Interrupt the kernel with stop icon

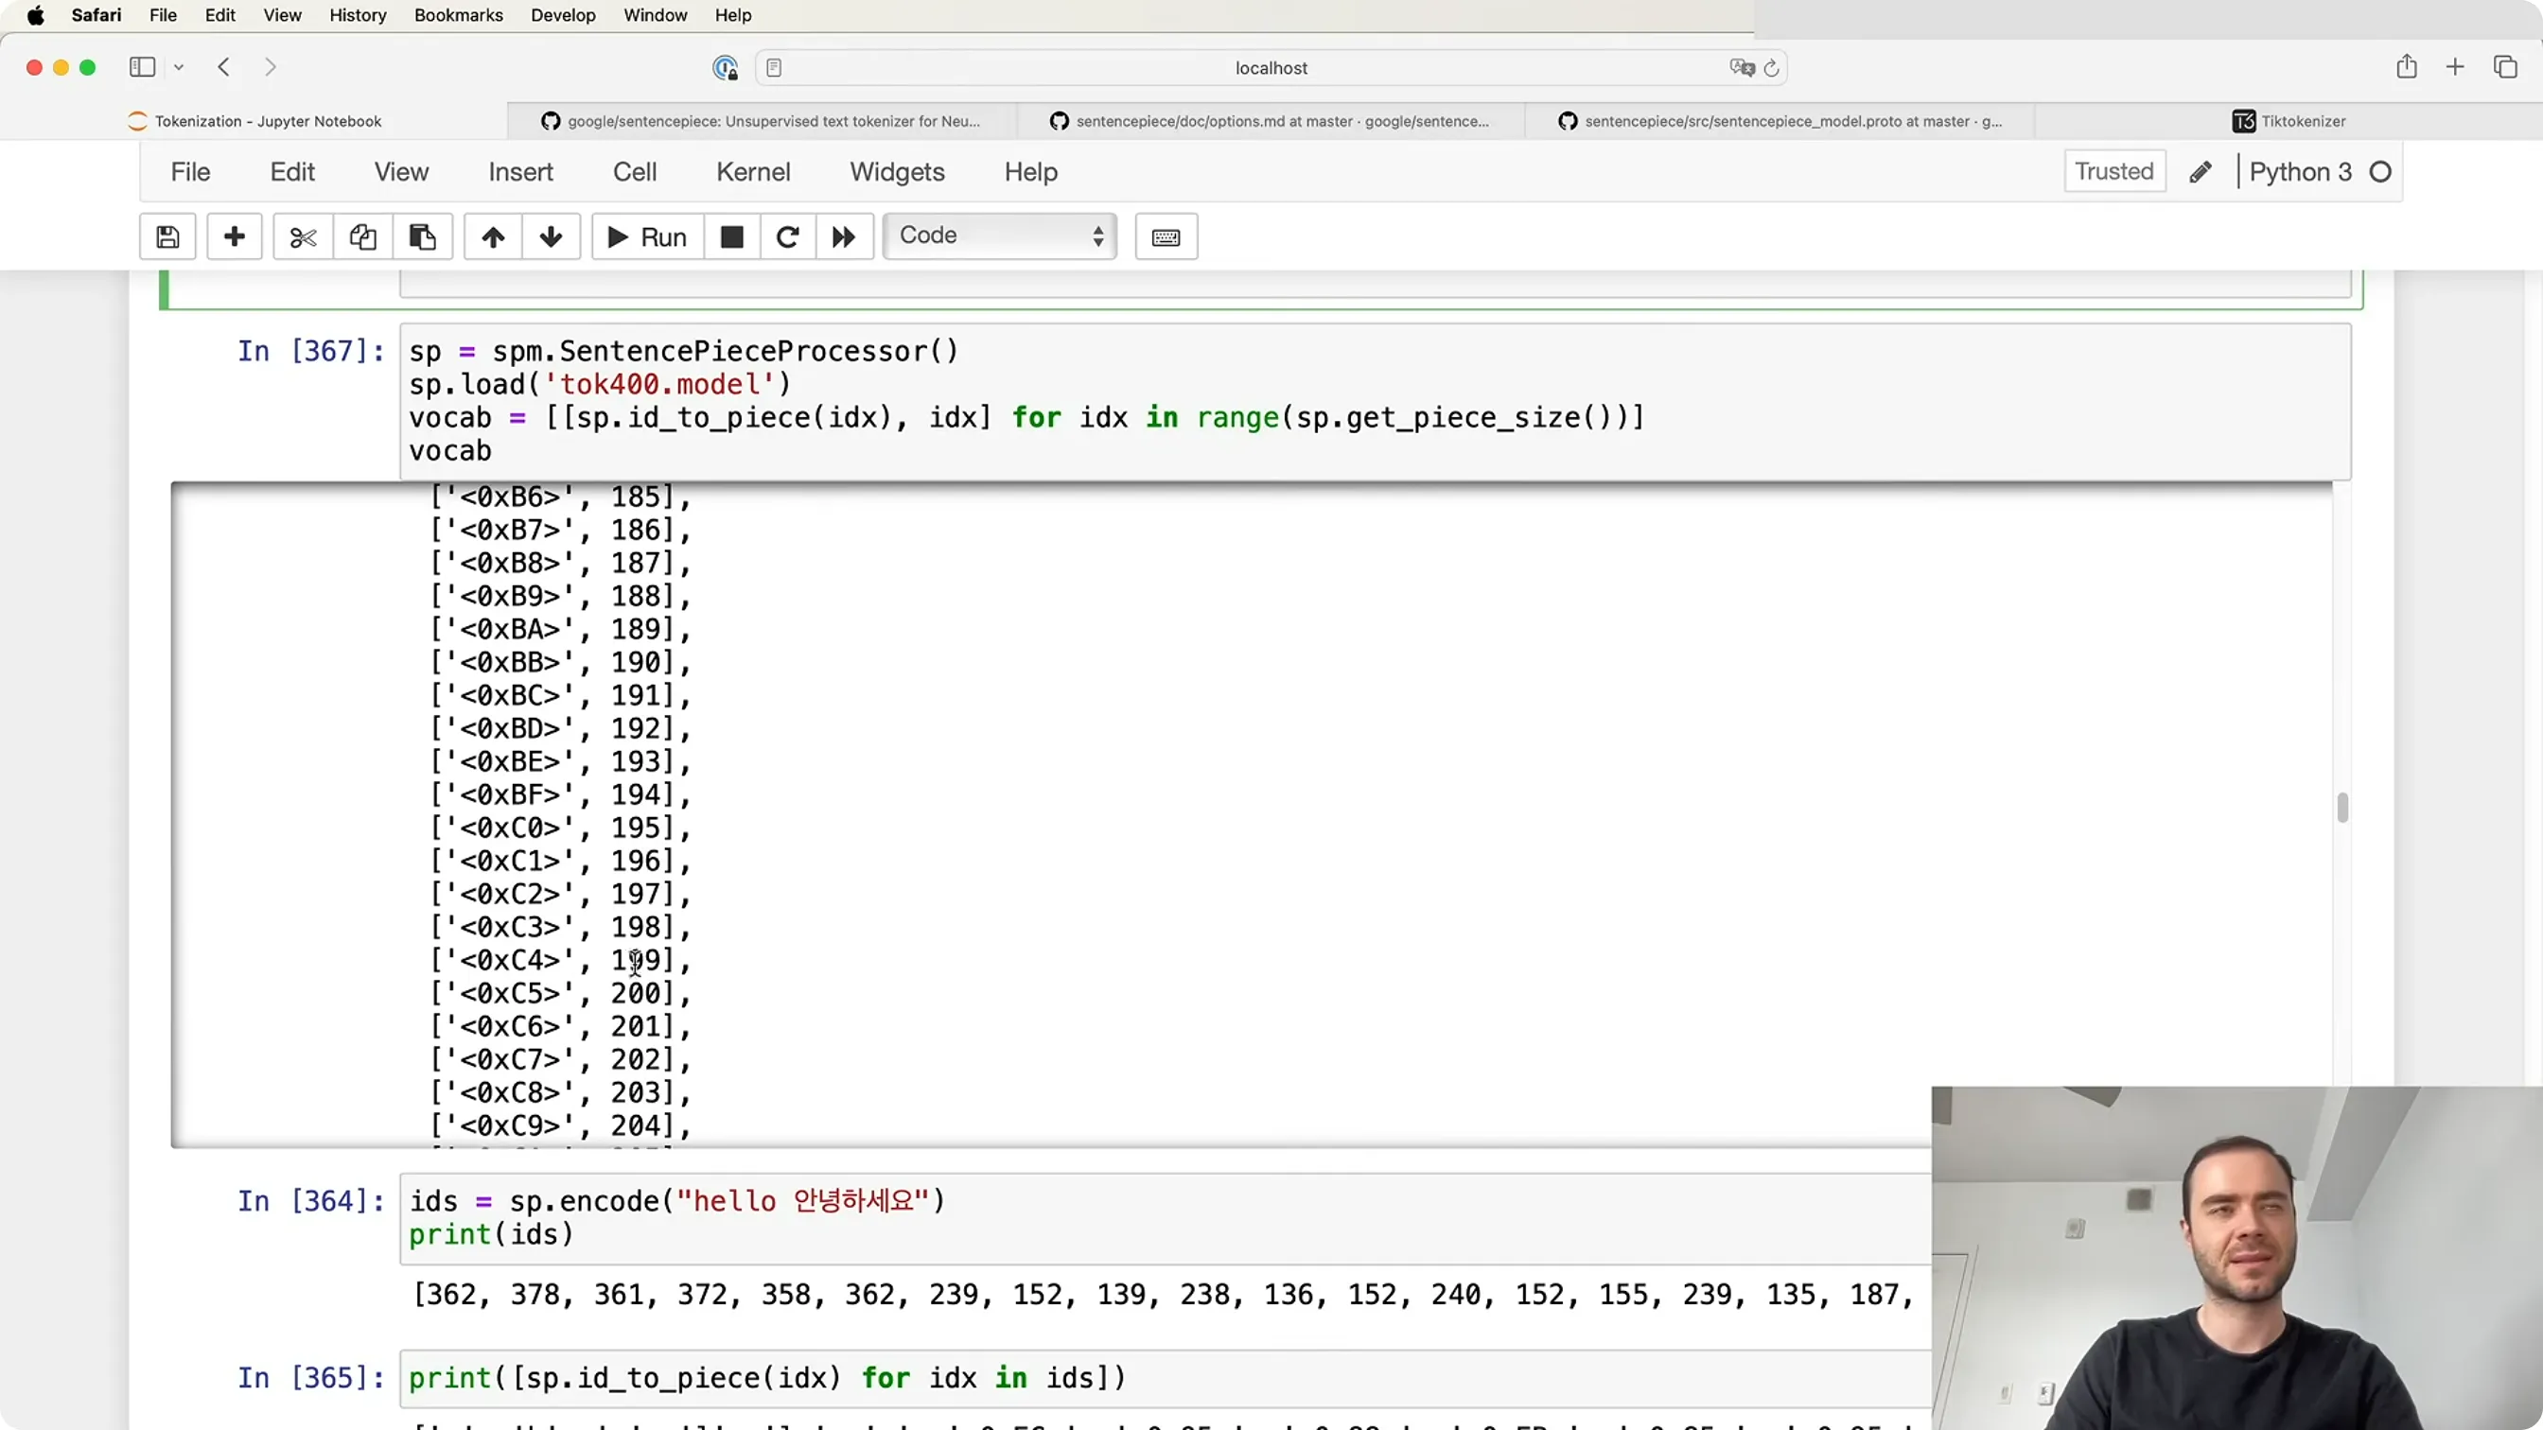point(731,236)
